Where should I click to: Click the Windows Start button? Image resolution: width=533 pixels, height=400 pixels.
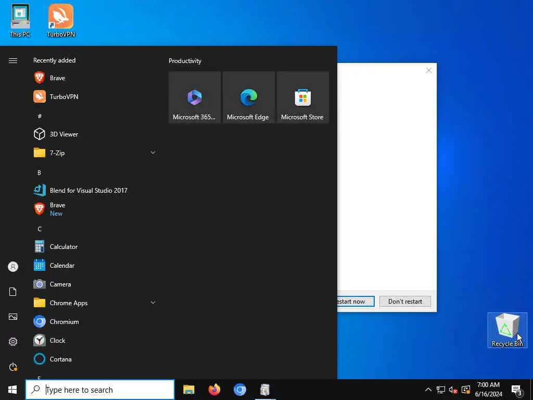(x=12, y=390)
